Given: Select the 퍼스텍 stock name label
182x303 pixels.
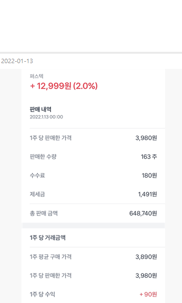Looking at the screenshot, I should [x=36, y=76].
